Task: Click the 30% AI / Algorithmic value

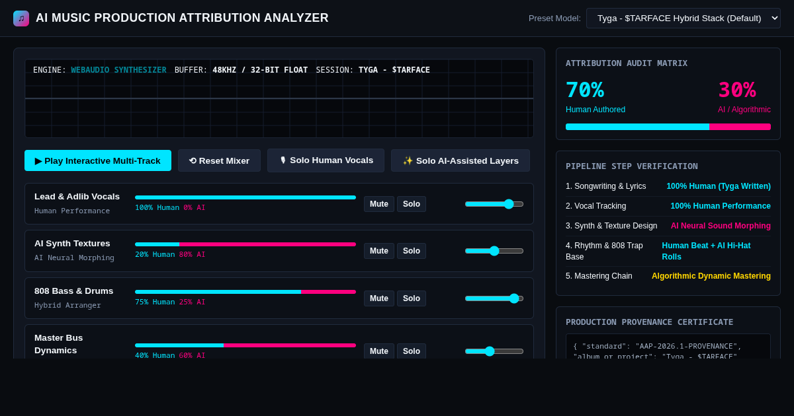Action: pyautogui.click(x=737, y=90)
